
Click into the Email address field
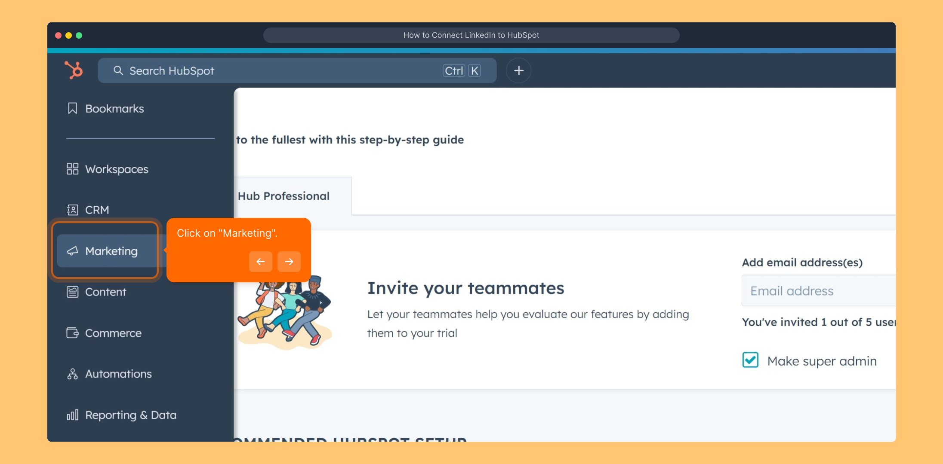click(x=817, y=291)
